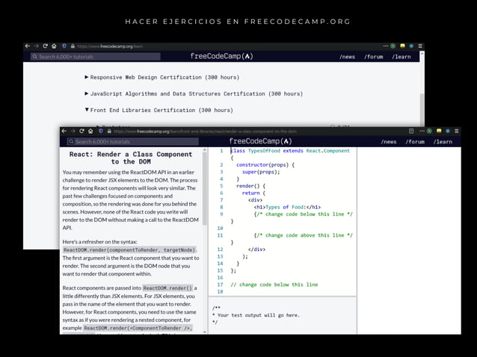Focus tutorial search box in the rear window

[x=95, y=57]
